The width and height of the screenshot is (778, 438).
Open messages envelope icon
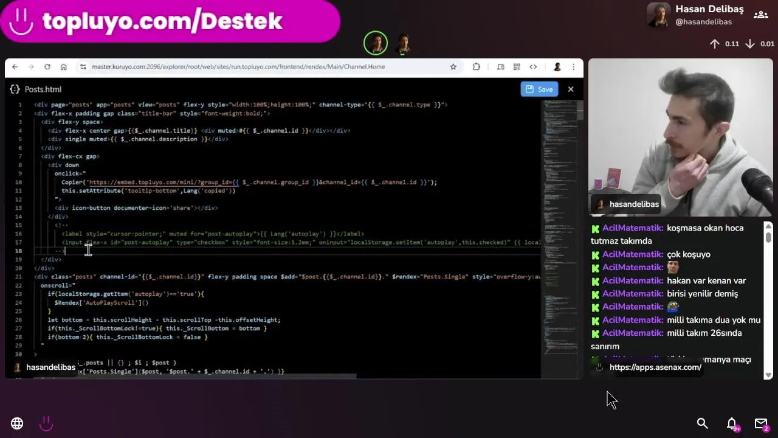click(x=761, y=423)
